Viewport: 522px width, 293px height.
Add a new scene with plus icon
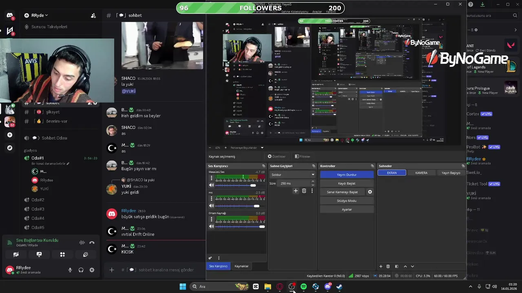[381, 267]
